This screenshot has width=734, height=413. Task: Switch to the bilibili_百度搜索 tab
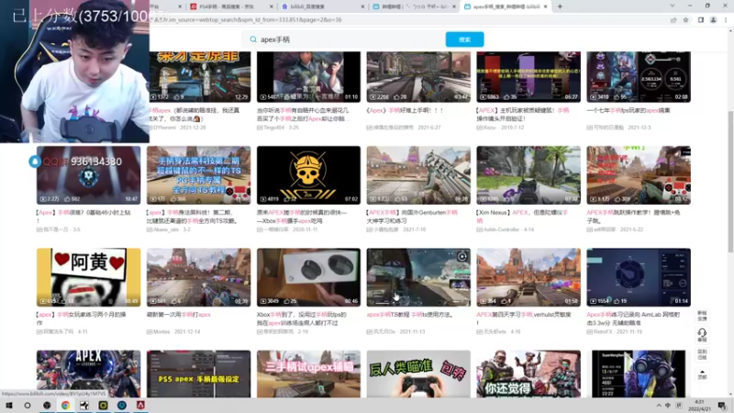(x=323, y=6)
